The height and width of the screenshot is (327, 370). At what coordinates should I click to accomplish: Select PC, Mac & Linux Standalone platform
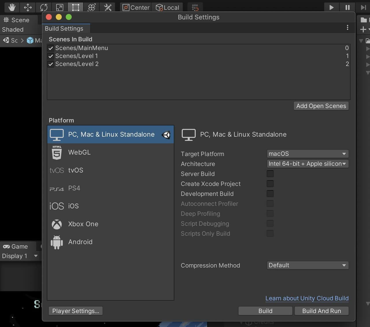[110, 134]
